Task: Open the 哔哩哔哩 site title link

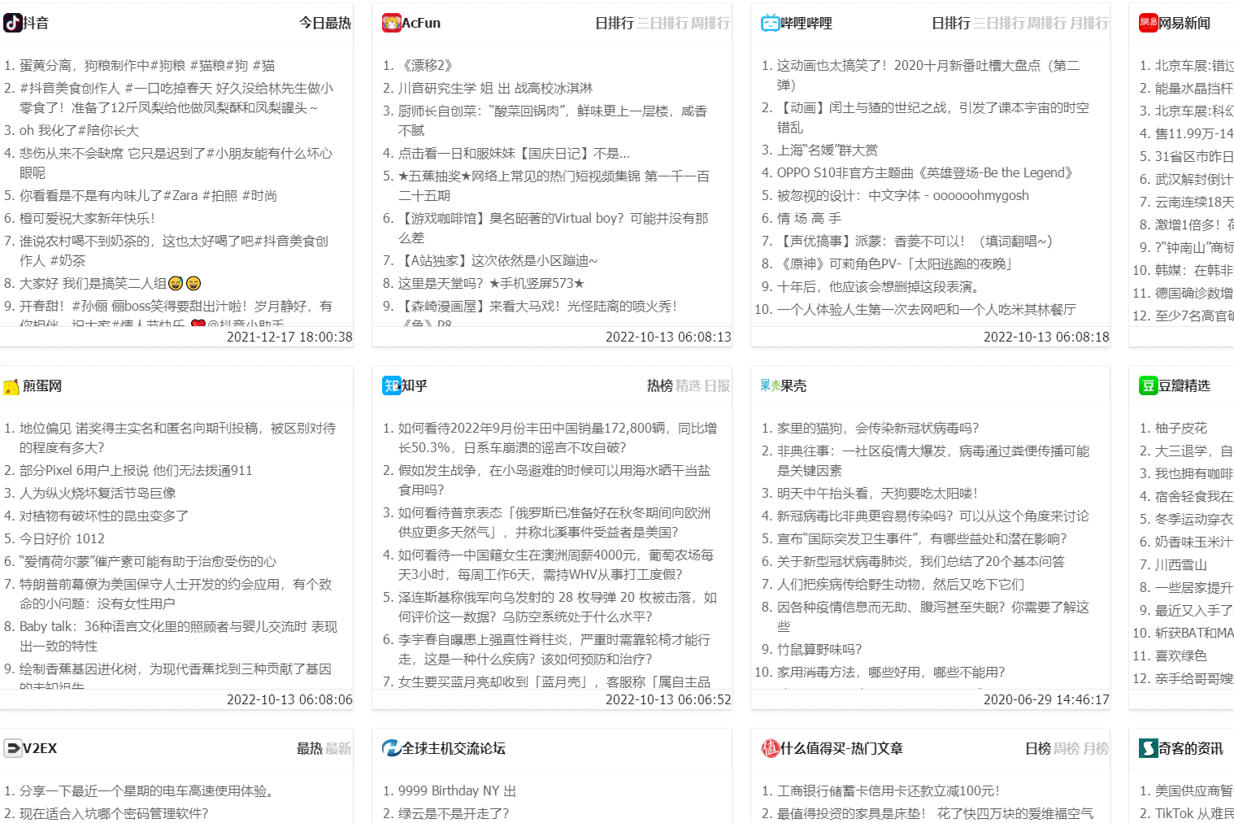Action: click(x=806, y=23)
